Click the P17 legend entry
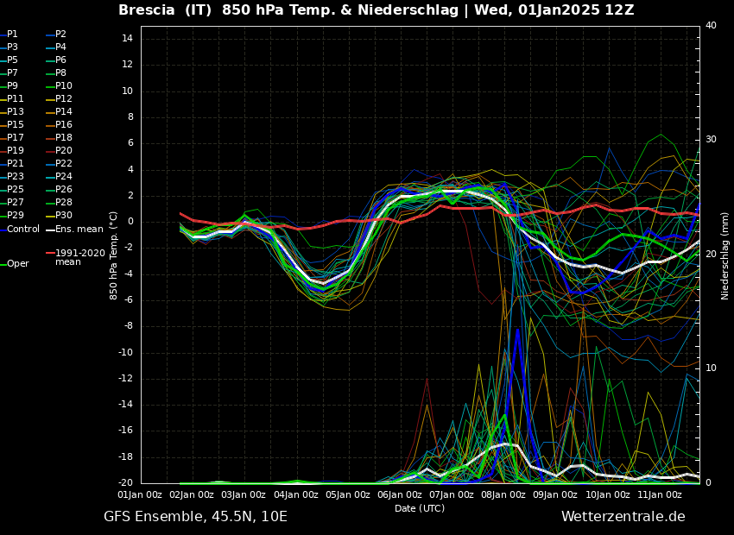 tap(12, 137)
